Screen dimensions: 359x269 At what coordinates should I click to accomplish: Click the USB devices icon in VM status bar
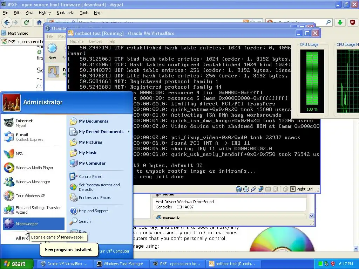253,189
